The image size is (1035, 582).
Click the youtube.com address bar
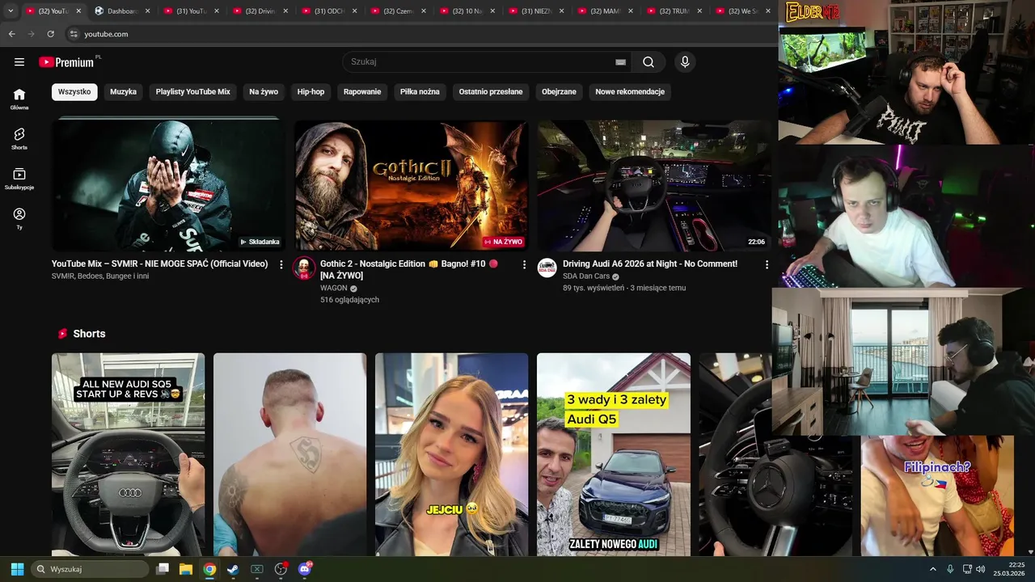tap(420, 34)
